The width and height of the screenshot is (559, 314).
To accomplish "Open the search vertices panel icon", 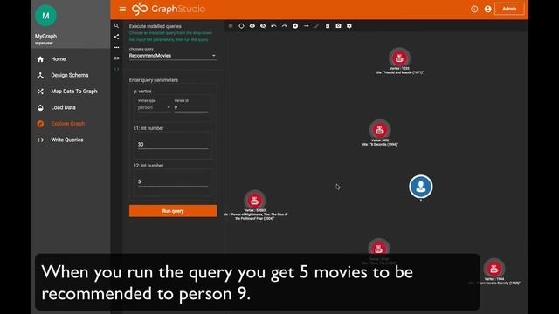I will tap(116, 26).
